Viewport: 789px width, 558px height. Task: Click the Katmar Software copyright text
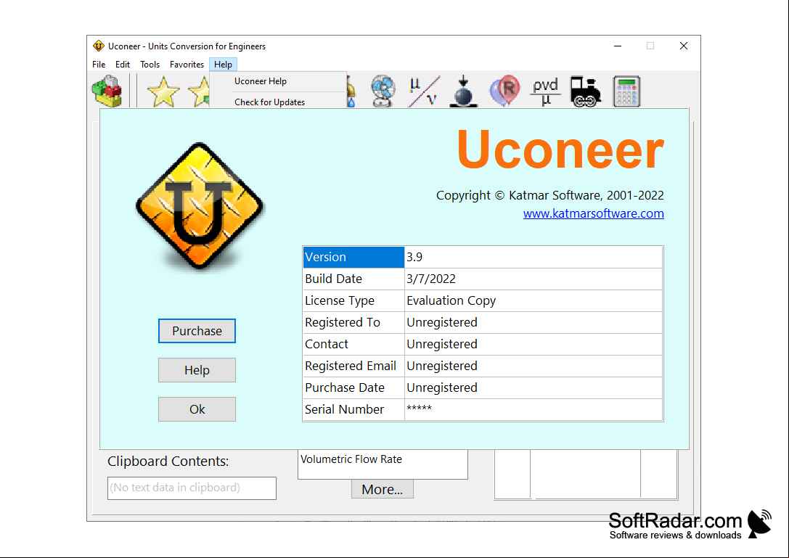[x=550, y=195]
